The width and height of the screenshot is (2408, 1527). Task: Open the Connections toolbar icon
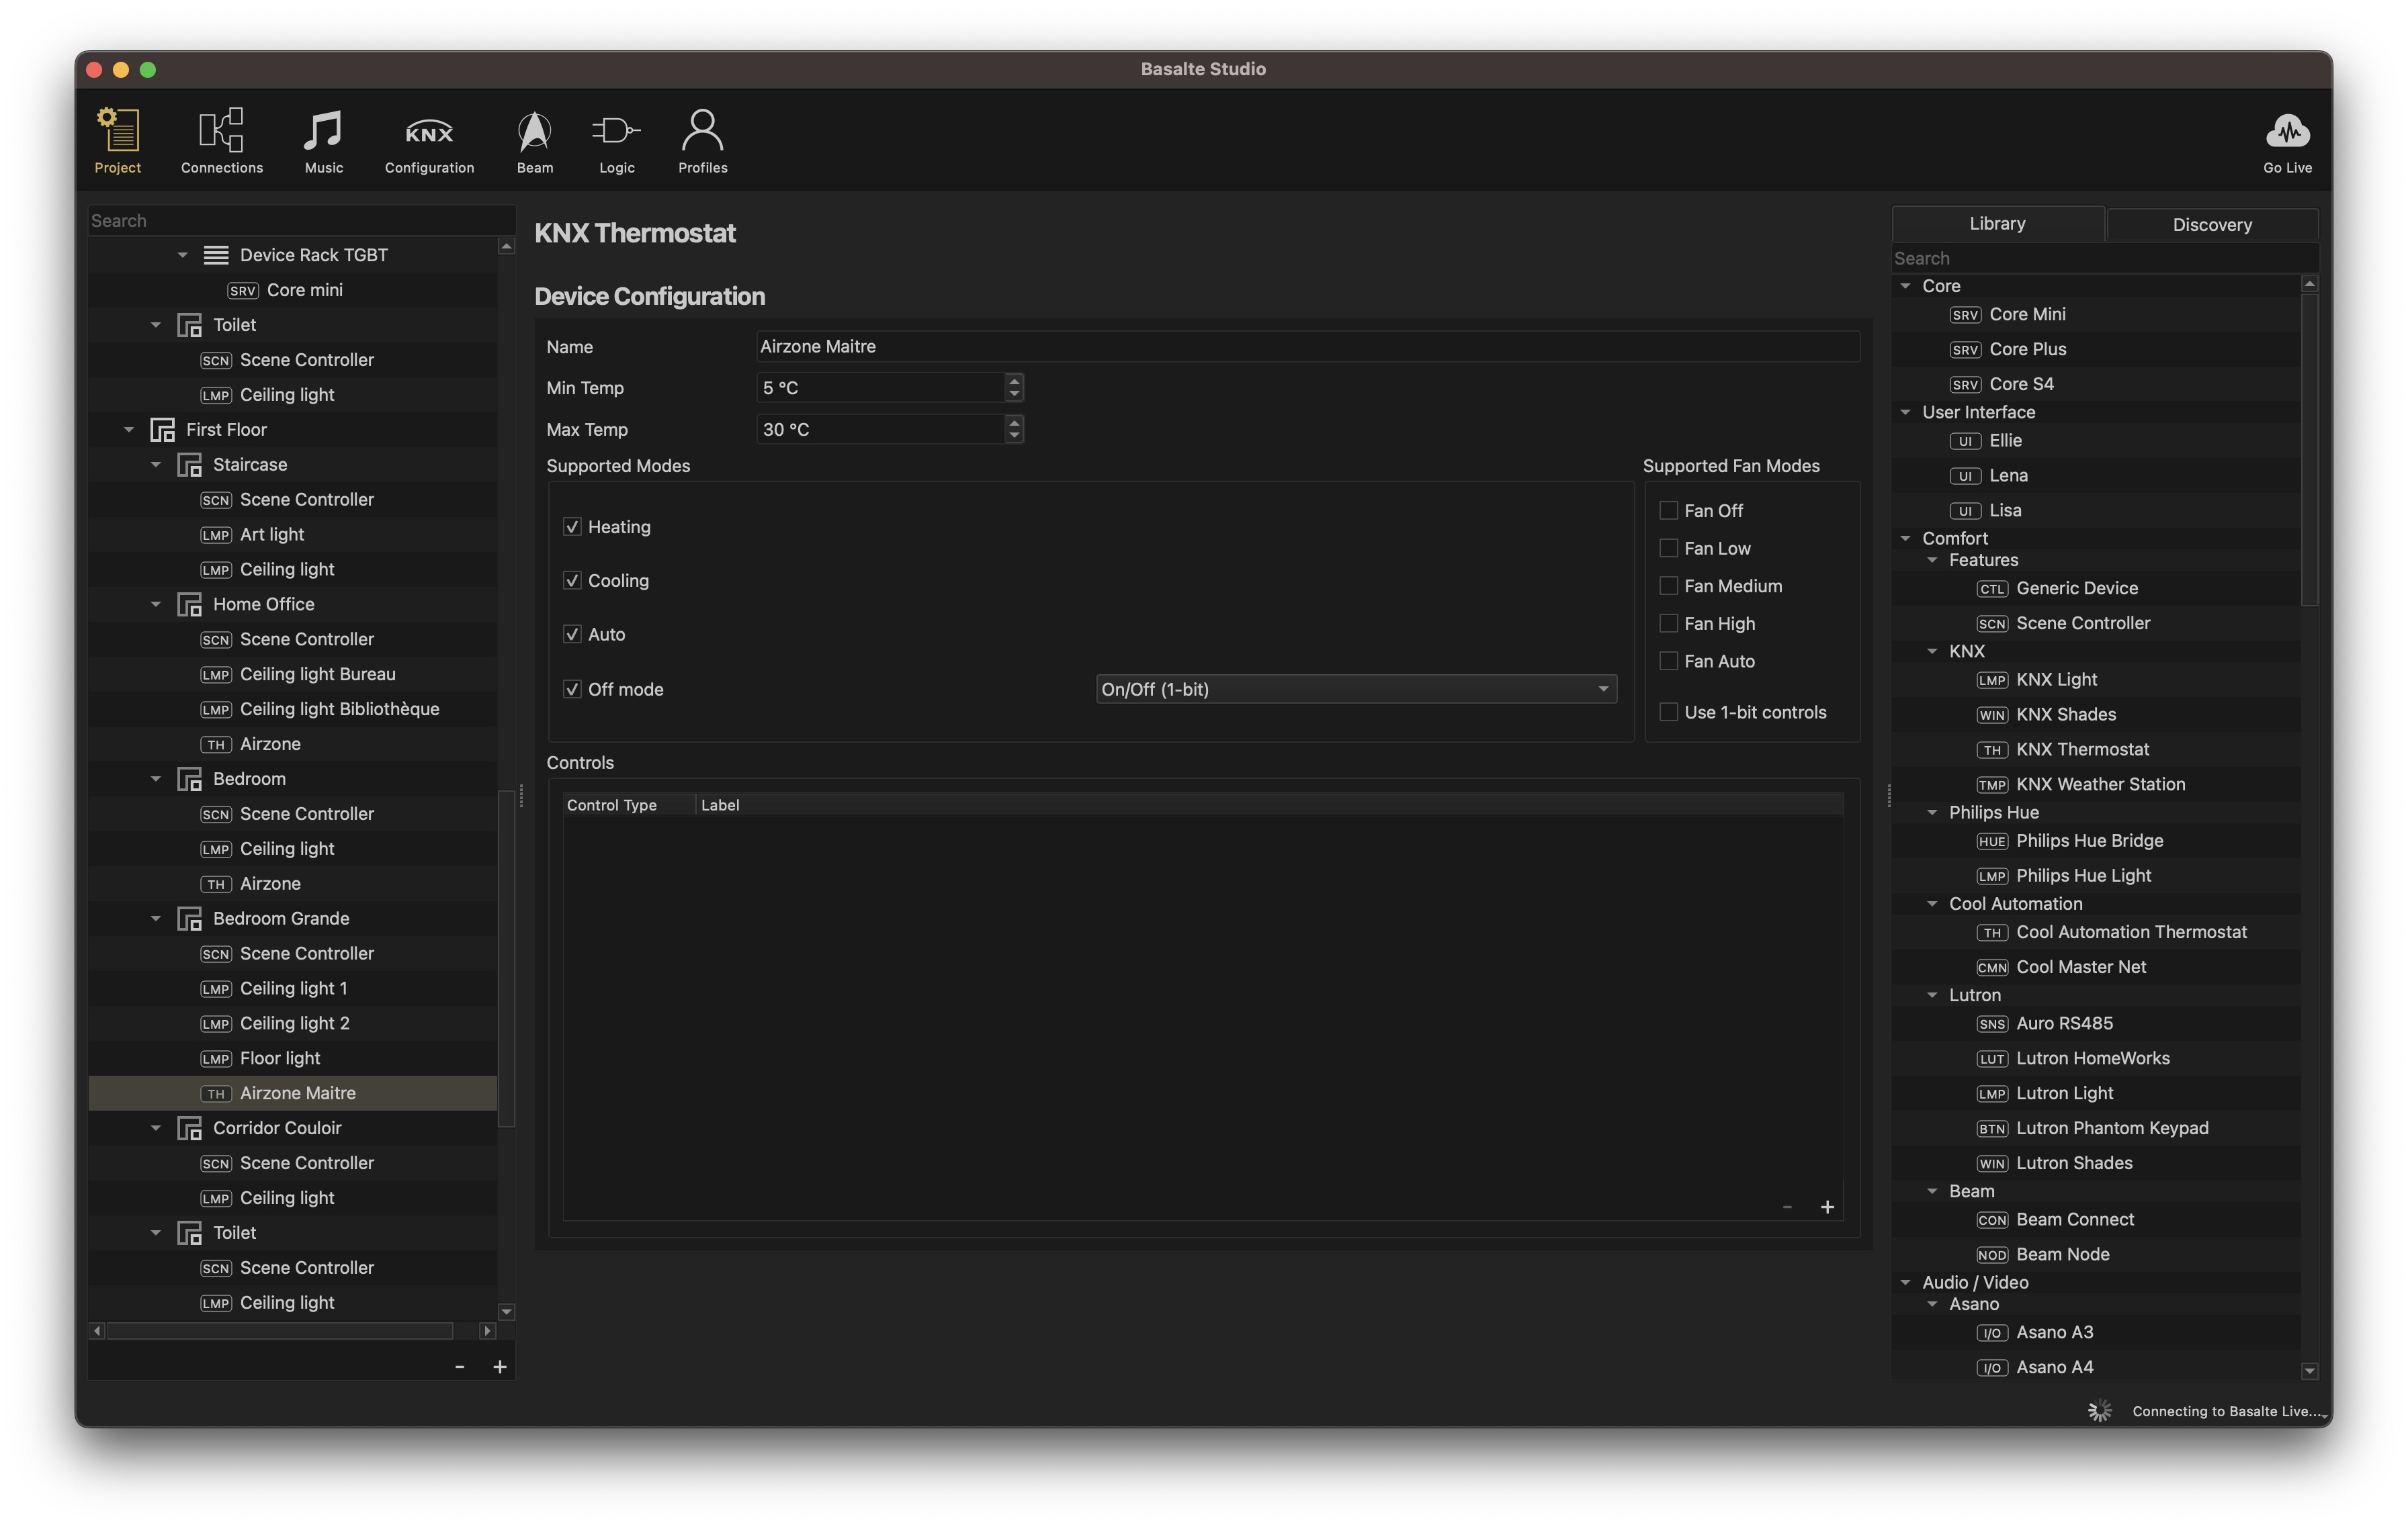[x=221, y=141]
